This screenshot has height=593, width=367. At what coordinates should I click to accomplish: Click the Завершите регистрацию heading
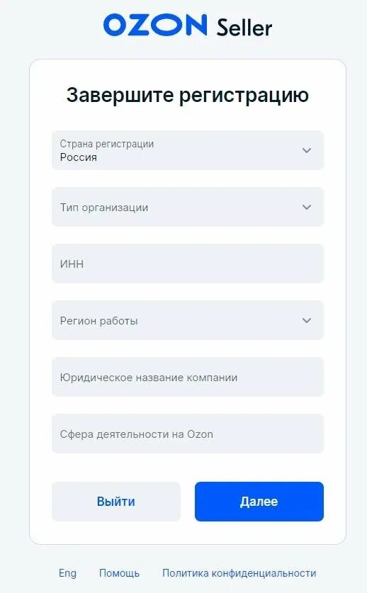pos(188,95)
